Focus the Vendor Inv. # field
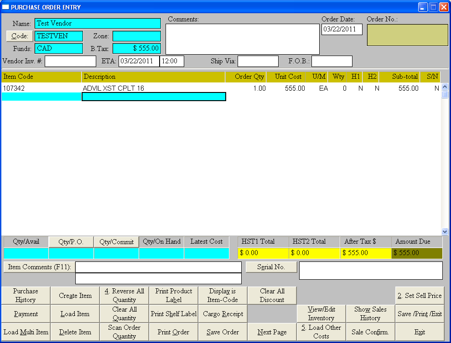451x343 pixels. click(70, 61)
